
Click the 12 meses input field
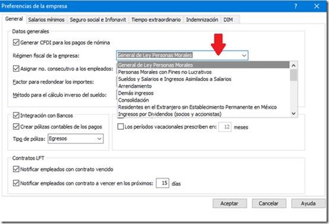click(x=225, y=127)
